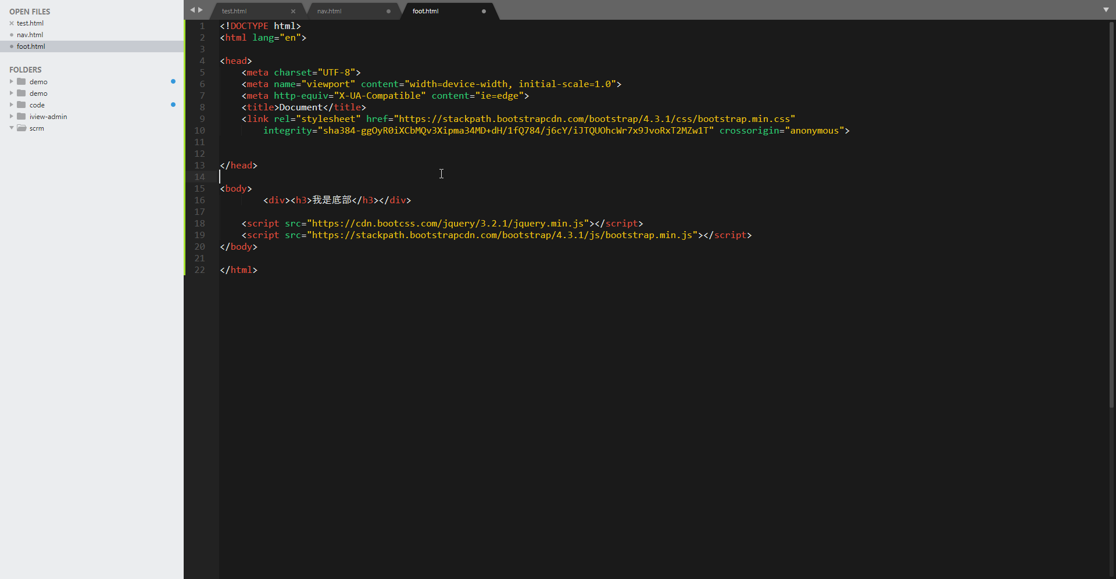Expand the second demo folder
The image size is (1116, 579).
[x=12, y=93]
